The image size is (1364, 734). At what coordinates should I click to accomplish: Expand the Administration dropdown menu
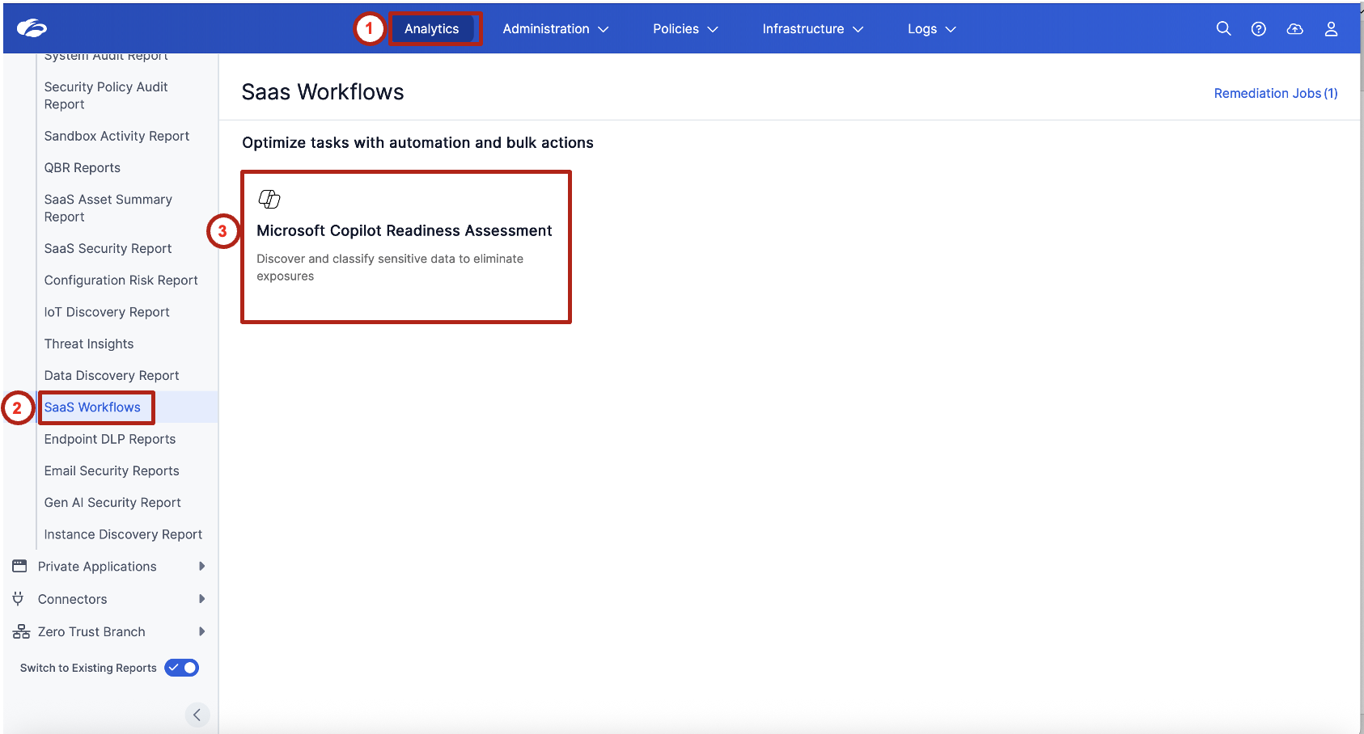(x=555, y=29)
